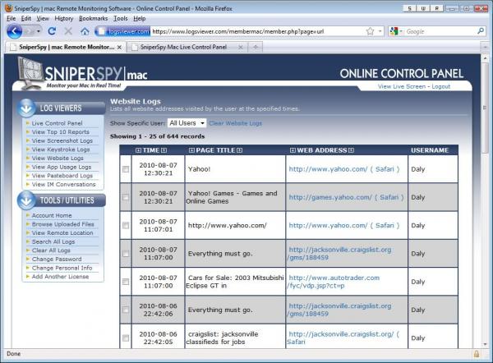Close the SniperSpy Mac Live Control Panel tab
This screenshot has height=363, width=493.
tap(240, 47)
